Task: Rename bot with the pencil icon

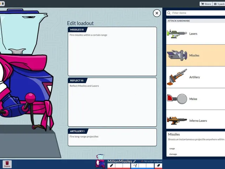Action: pos(134,161)
